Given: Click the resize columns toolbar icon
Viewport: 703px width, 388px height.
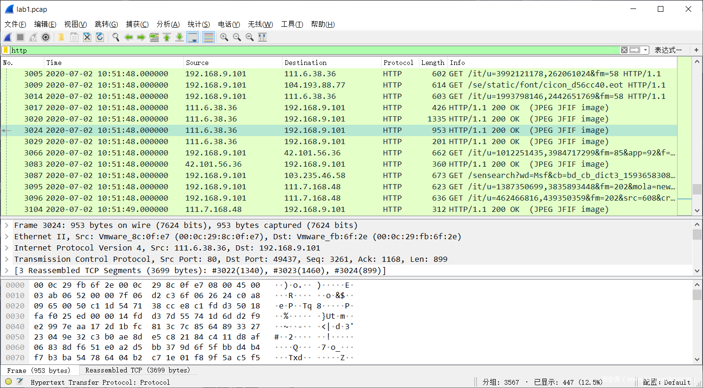Looking at the screenshot, I should [263, 37].
